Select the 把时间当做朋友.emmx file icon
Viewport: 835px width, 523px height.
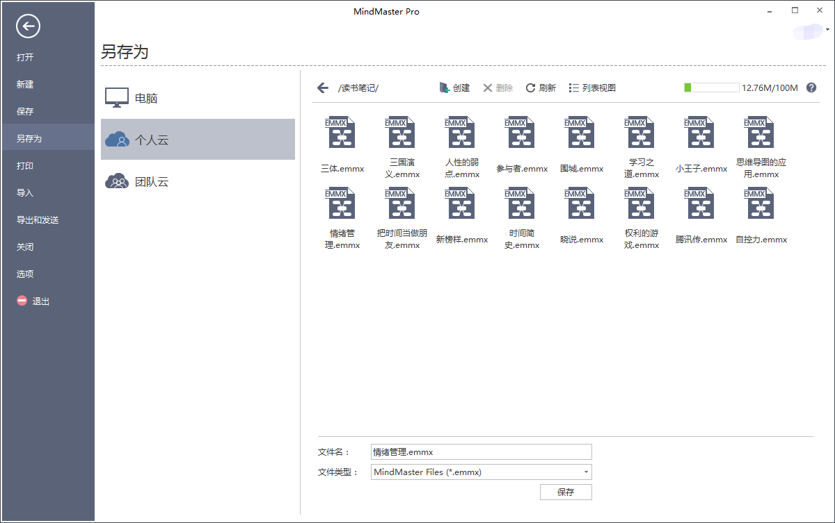(399, 203)
